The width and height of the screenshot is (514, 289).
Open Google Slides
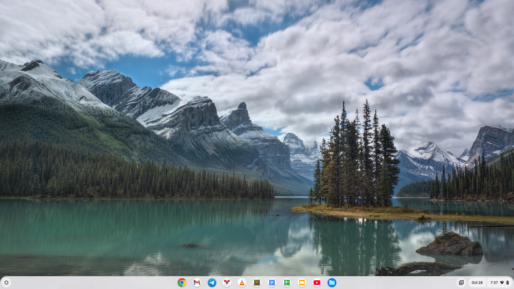point(302,283)
